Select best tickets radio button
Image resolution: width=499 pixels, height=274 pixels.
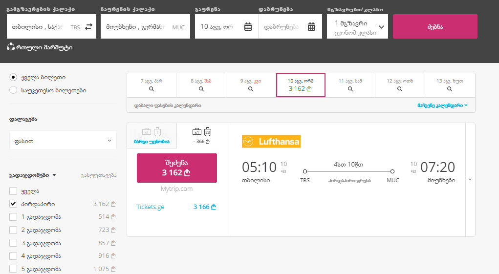(x=13, y=90)
